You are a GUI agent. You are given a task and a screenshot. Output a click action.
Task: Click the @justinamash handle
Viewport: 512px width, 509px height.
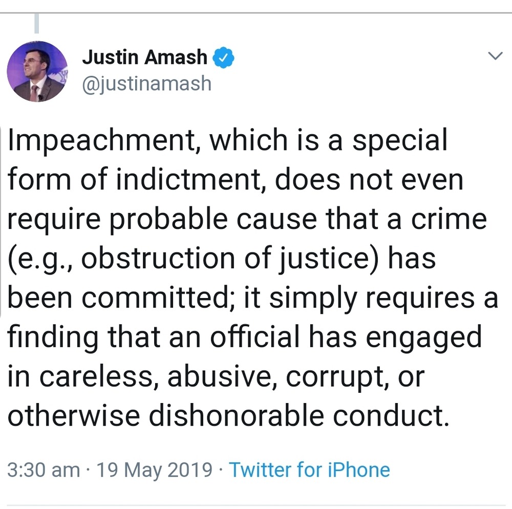pos(146,82)
